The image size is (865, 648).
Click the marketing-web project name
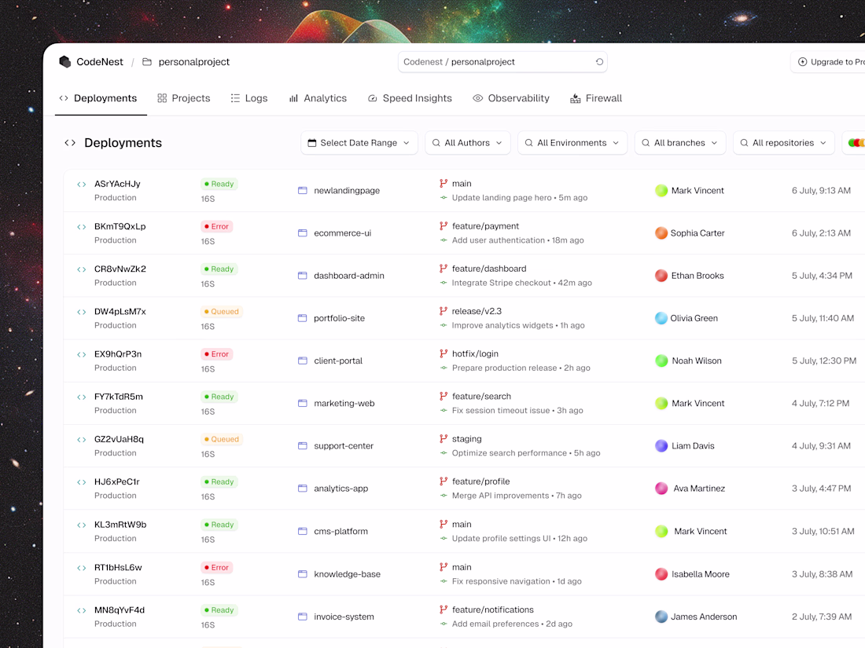tap(344, 404)
